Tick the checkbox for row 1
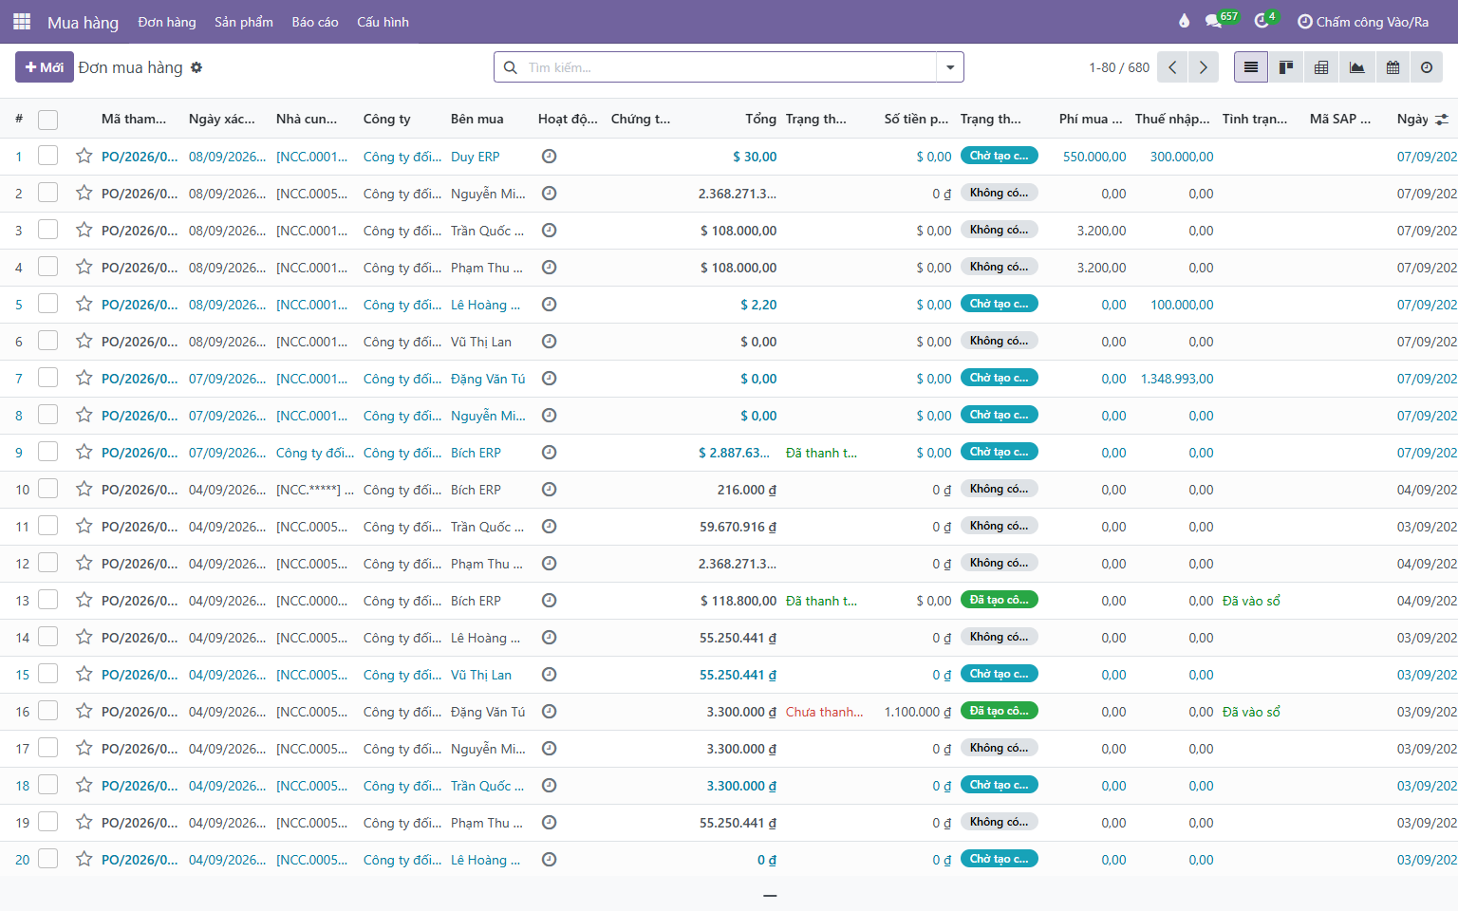This screenshot has height=911, width=1458. 48,156
